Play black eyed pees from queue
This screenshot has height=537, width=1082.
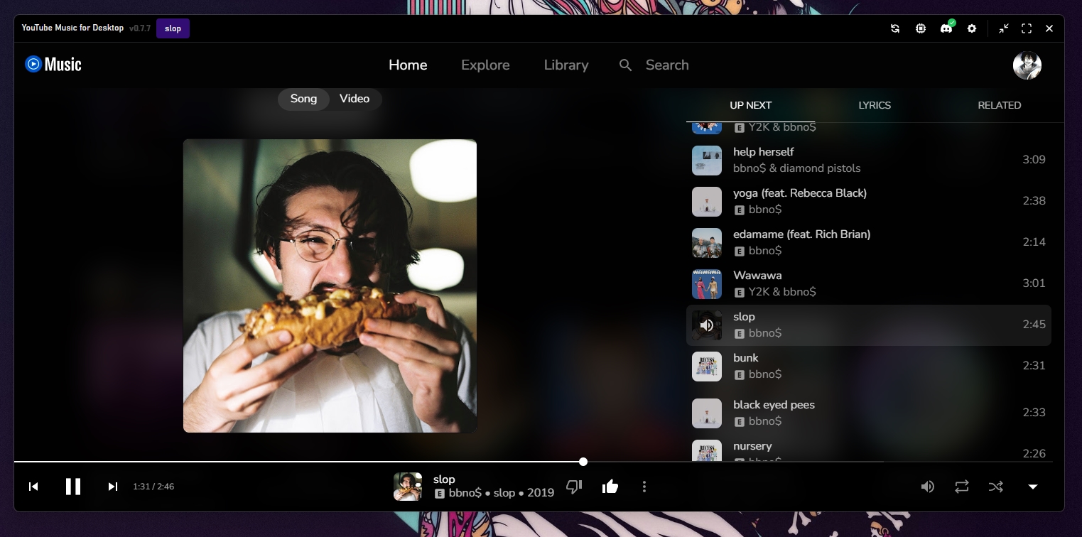coord(868,413)
